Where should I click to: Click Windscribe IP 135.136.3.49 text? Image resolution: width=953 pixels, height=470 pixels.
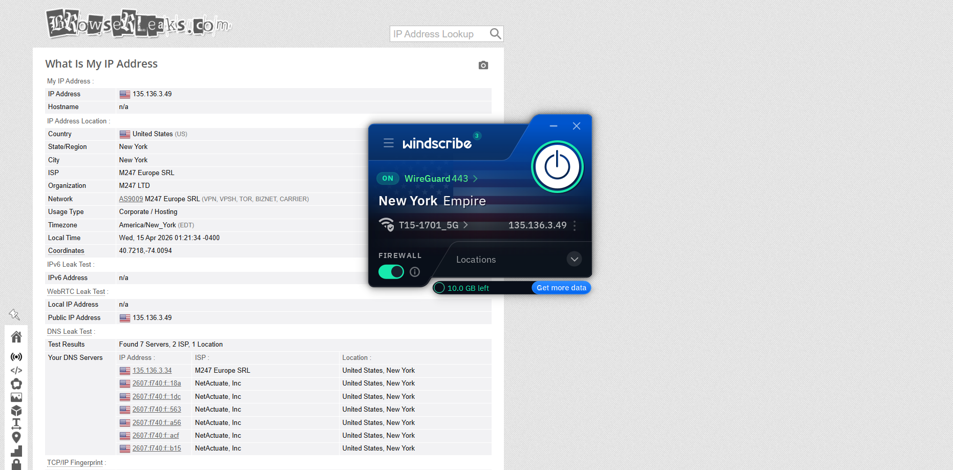pyautogui.click(x=537, y=225)
